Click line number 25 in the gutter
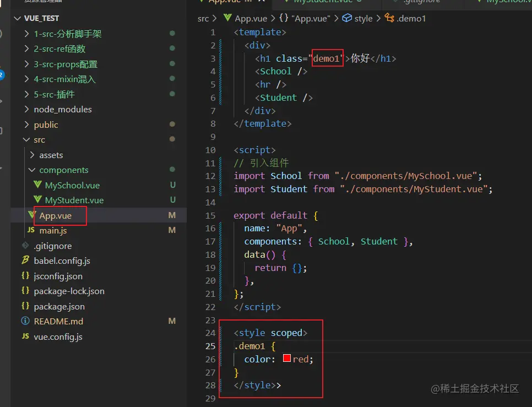This screenshot has width=532, height=407. point(210,346)
